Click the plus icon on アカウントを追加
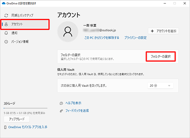Screen dimensions: 190x138 point(152,31)
